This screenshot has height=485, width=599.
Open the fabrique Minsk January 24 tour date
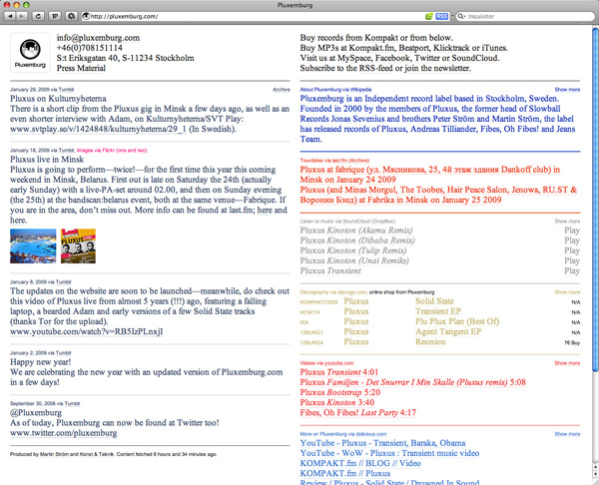tap(430, 175)
